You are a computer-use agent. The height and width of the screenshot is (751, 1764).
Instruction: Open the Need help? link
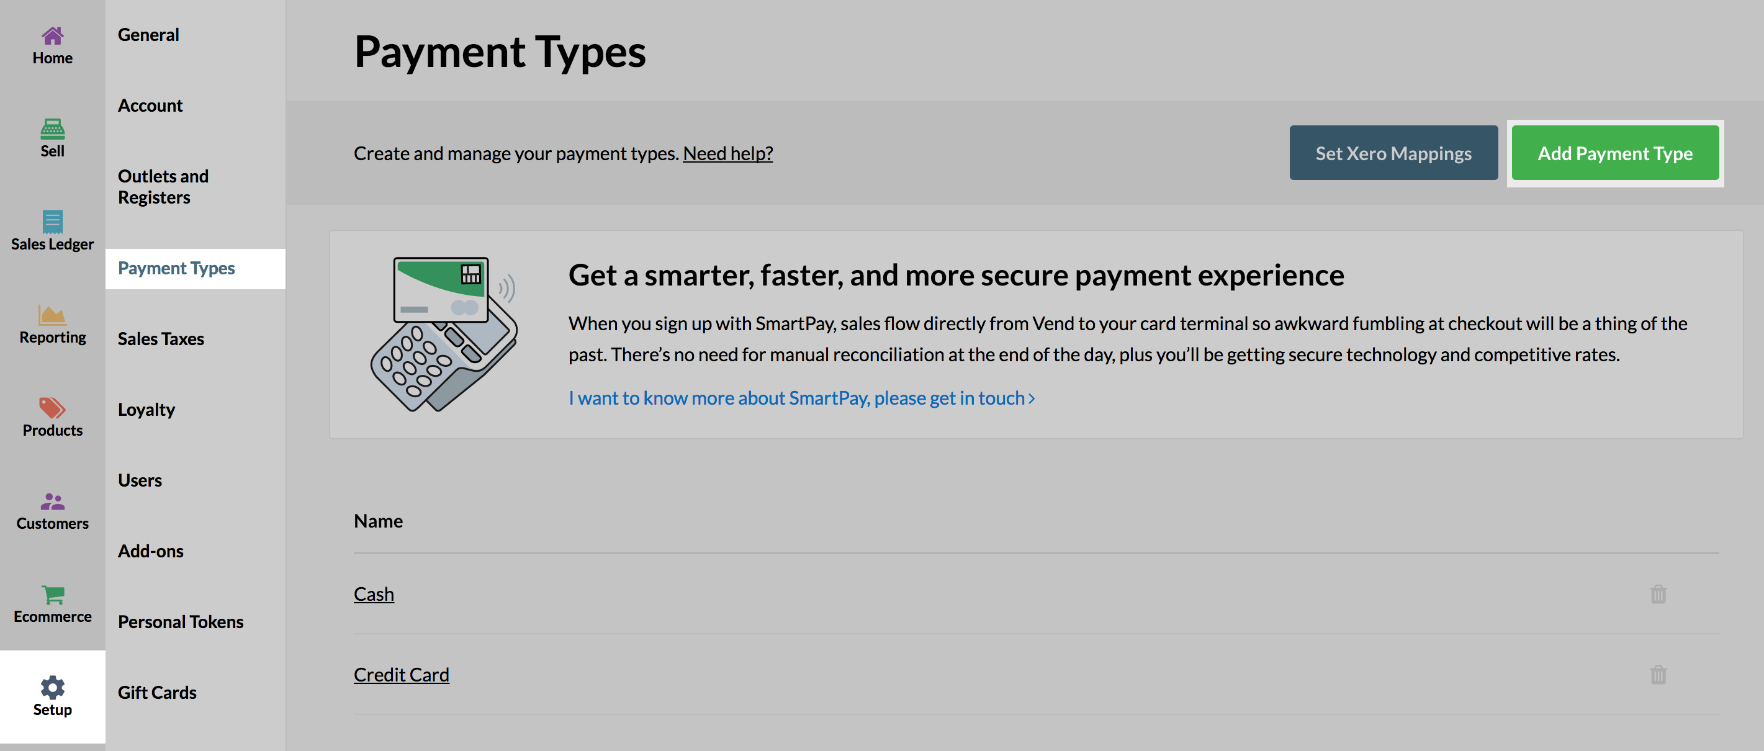[x=727, y=153]
